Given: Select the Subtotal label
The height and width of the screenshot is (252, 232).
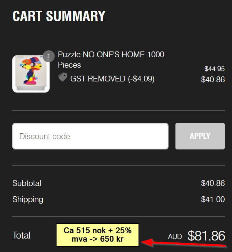Looking at the screenshot, I should coord(27,183).
